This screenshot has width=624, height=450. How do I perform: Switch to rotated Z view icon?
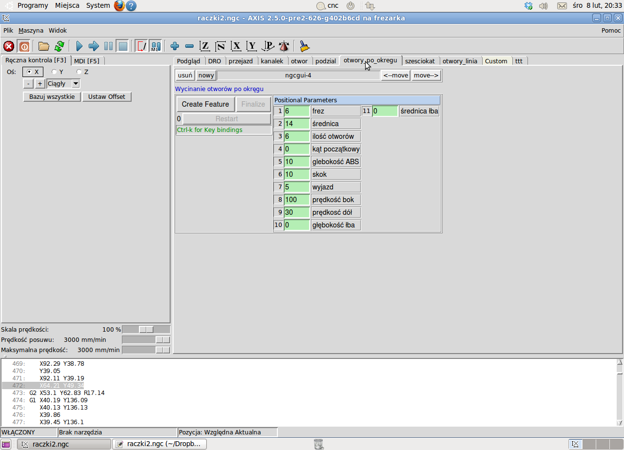pos(220,46)
